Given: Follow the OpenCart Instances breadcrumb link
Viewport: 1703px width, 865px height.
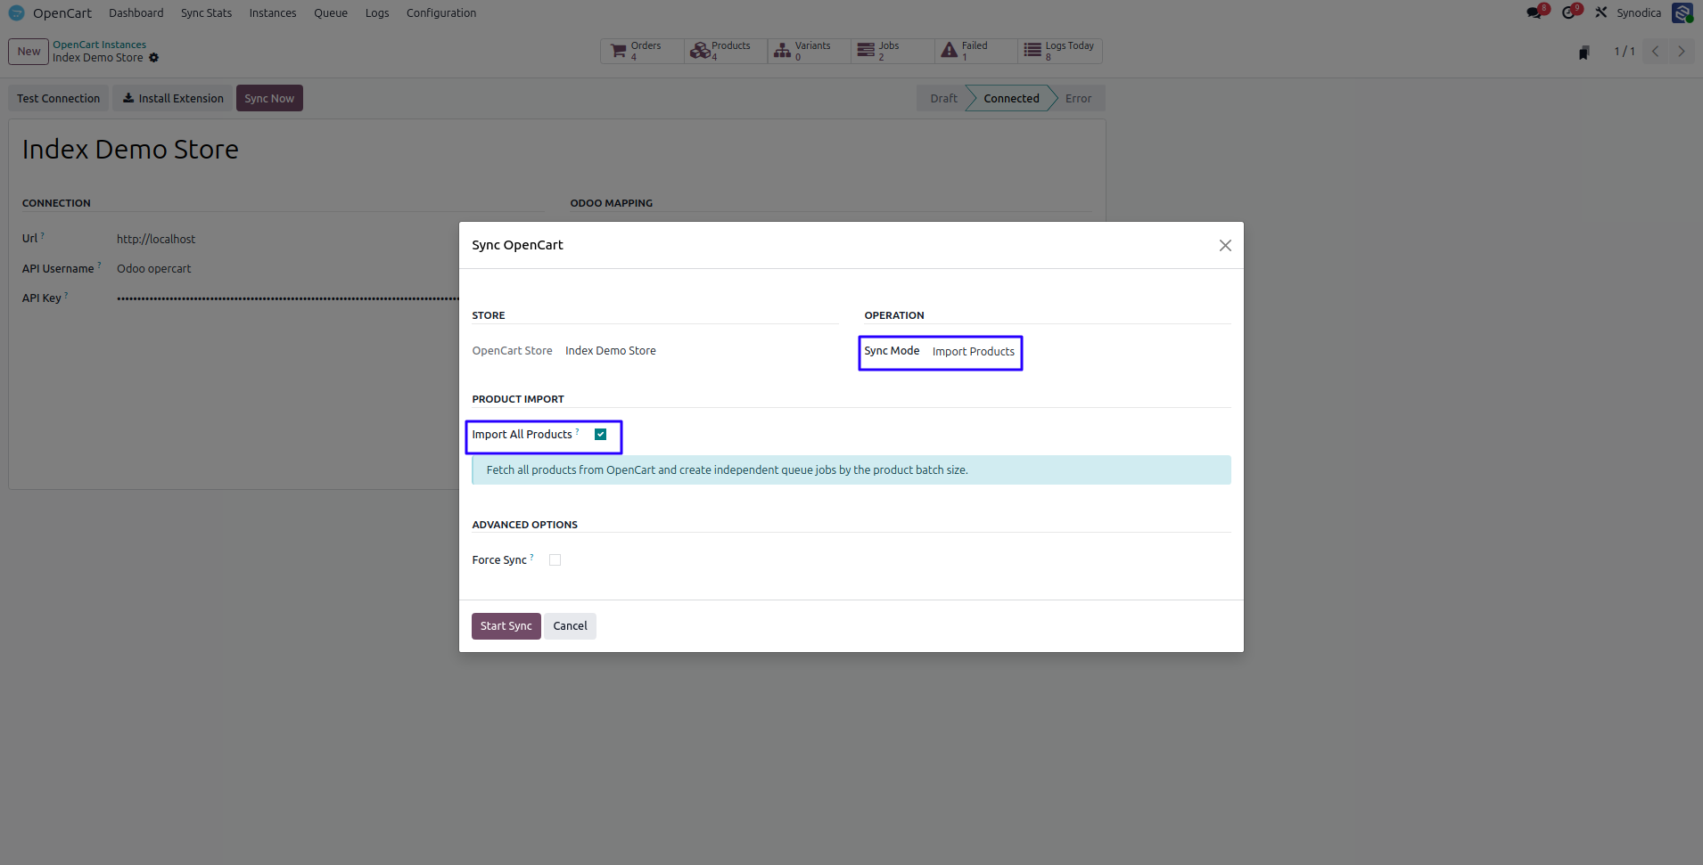Looking at the screenshot, I should pos(99,45).
